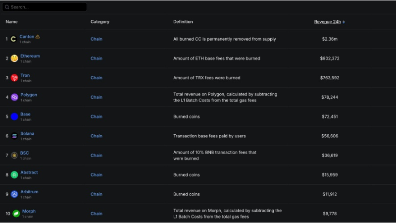Click the Arbitrum logo icon
This screenshot has height=223, width=396.
click(14, 194)
